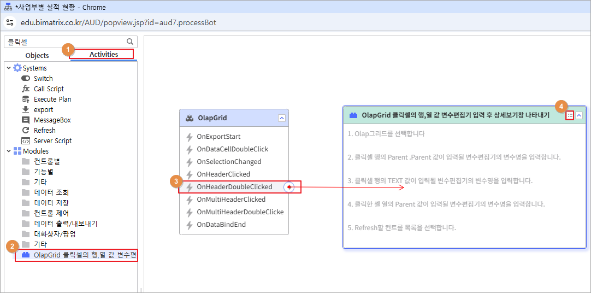This screenshot has height=293, width=591.
Task: Open the 컨트롤별 folder
Action: coord(47,161)
